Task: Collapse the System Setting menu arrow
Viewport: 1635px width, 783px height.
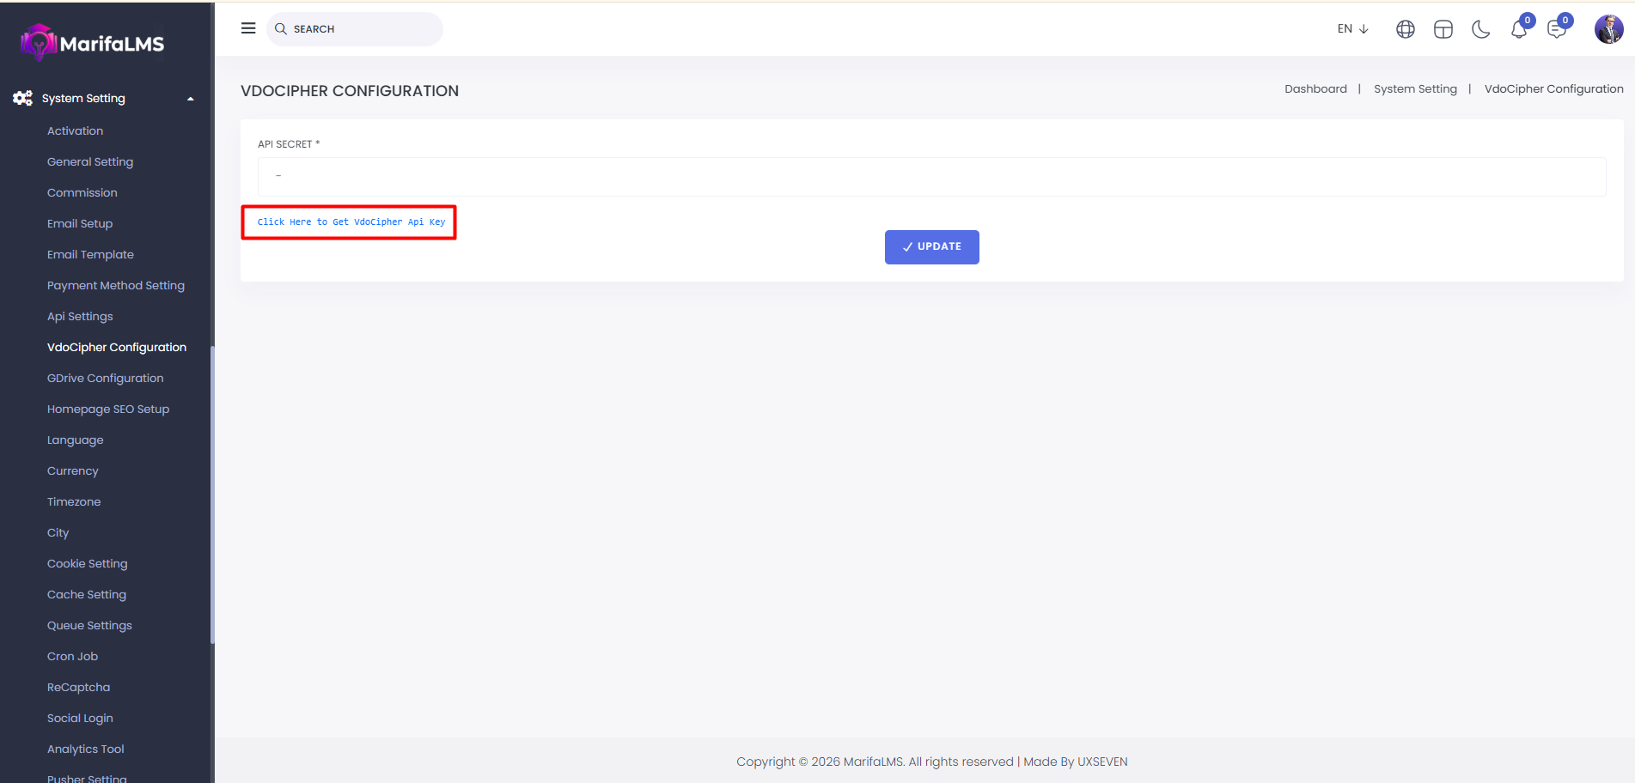Action: click(x=191, y=99)
